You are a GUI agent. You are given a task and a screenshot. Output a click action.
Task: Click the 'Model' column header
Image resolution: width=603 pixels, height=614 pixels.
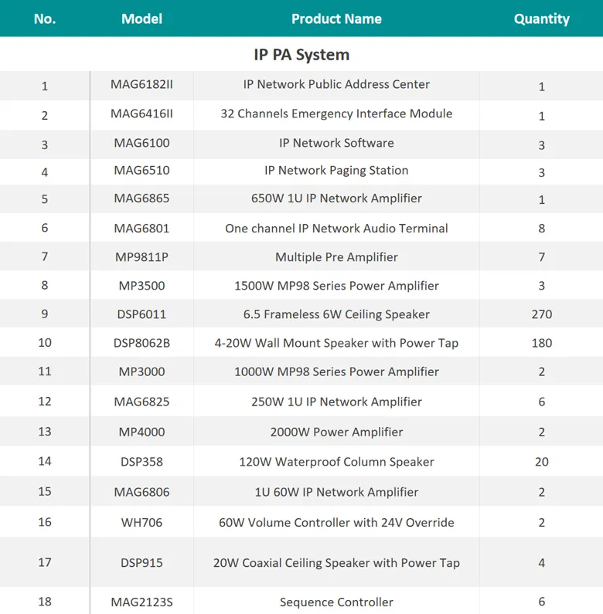(141, 19)
